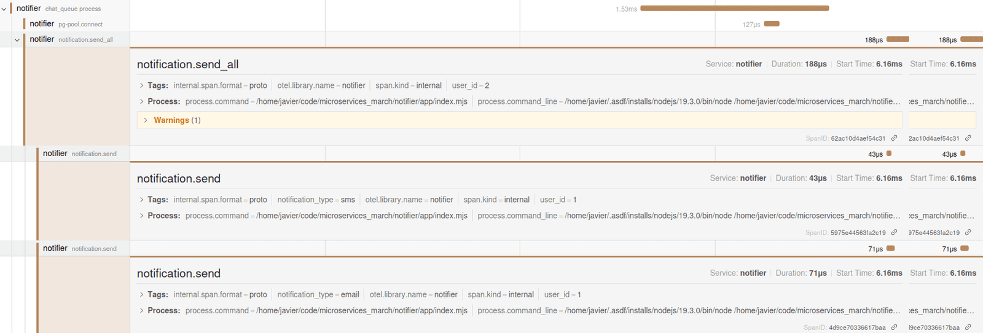Collapse the notifier chat_queue process span
983x333 pixels.
(4, 9)
